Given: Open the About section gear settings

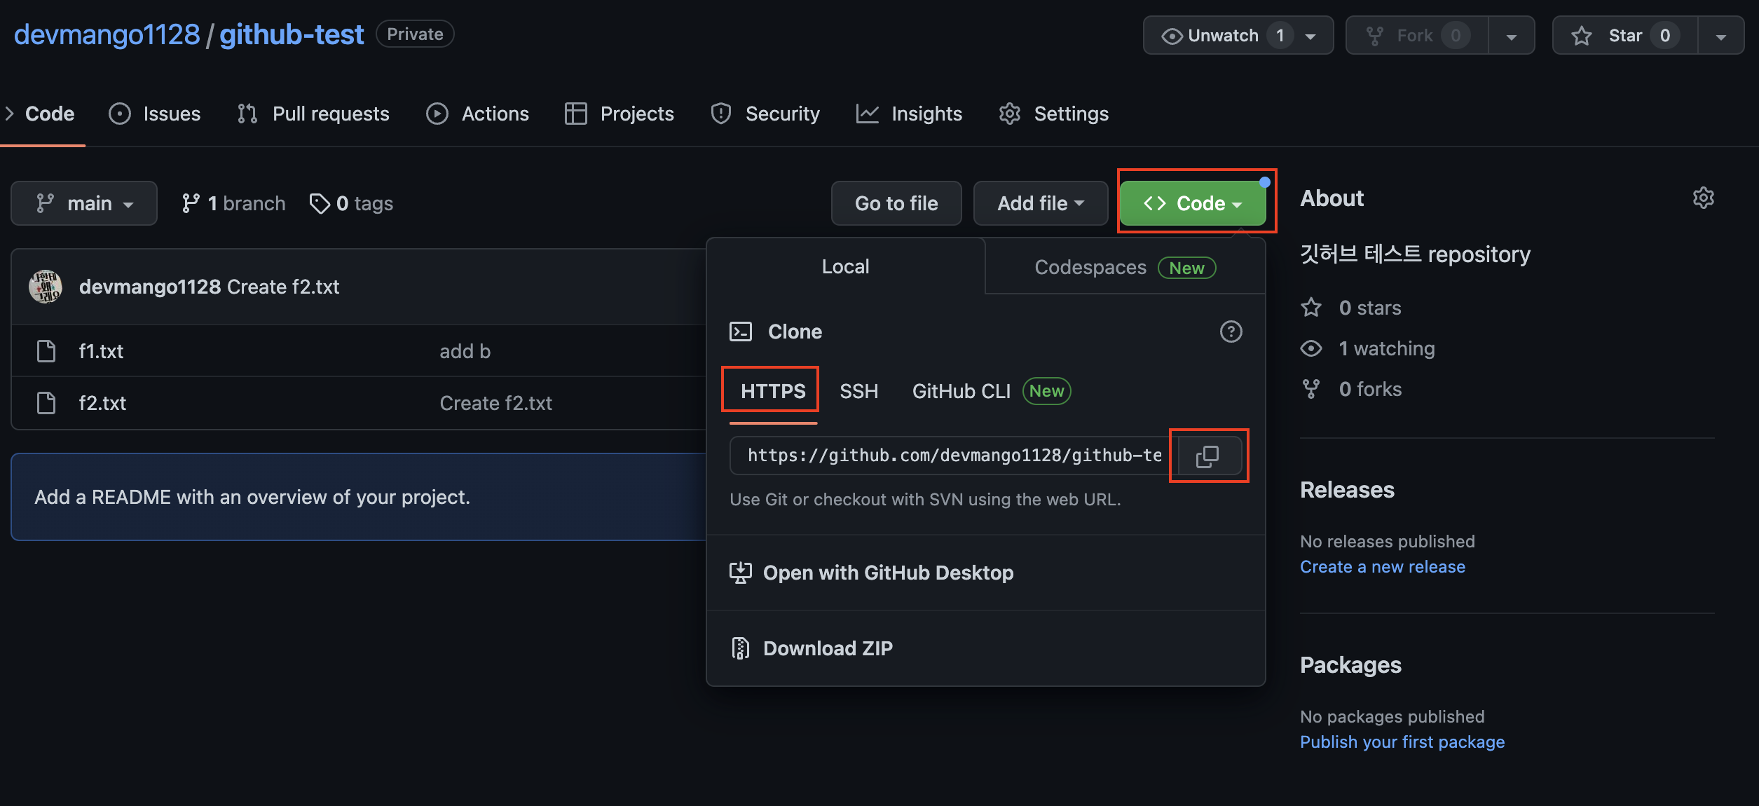Looking at the screenshot, I should coord(1703,198).
